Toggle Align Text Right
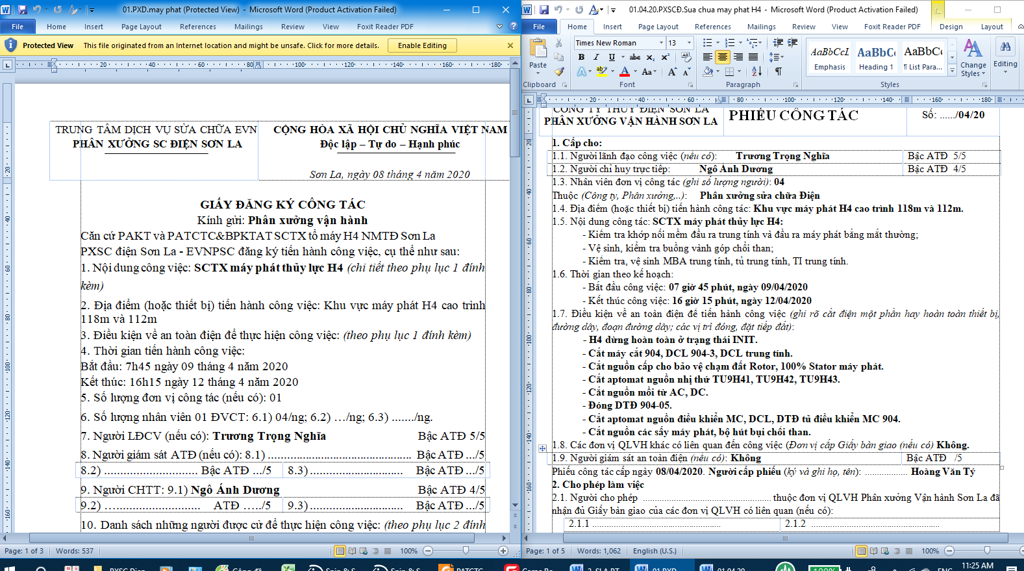The height and width of the screenshot is (571, 1024). pos(738,57)
